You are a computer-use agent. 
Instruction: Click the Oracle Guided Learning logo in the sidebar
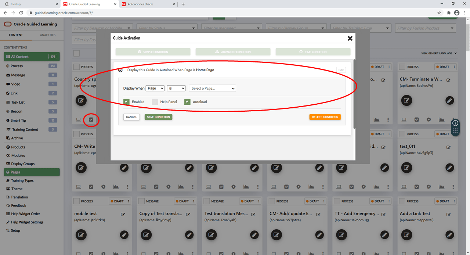(x=32, y=24)
